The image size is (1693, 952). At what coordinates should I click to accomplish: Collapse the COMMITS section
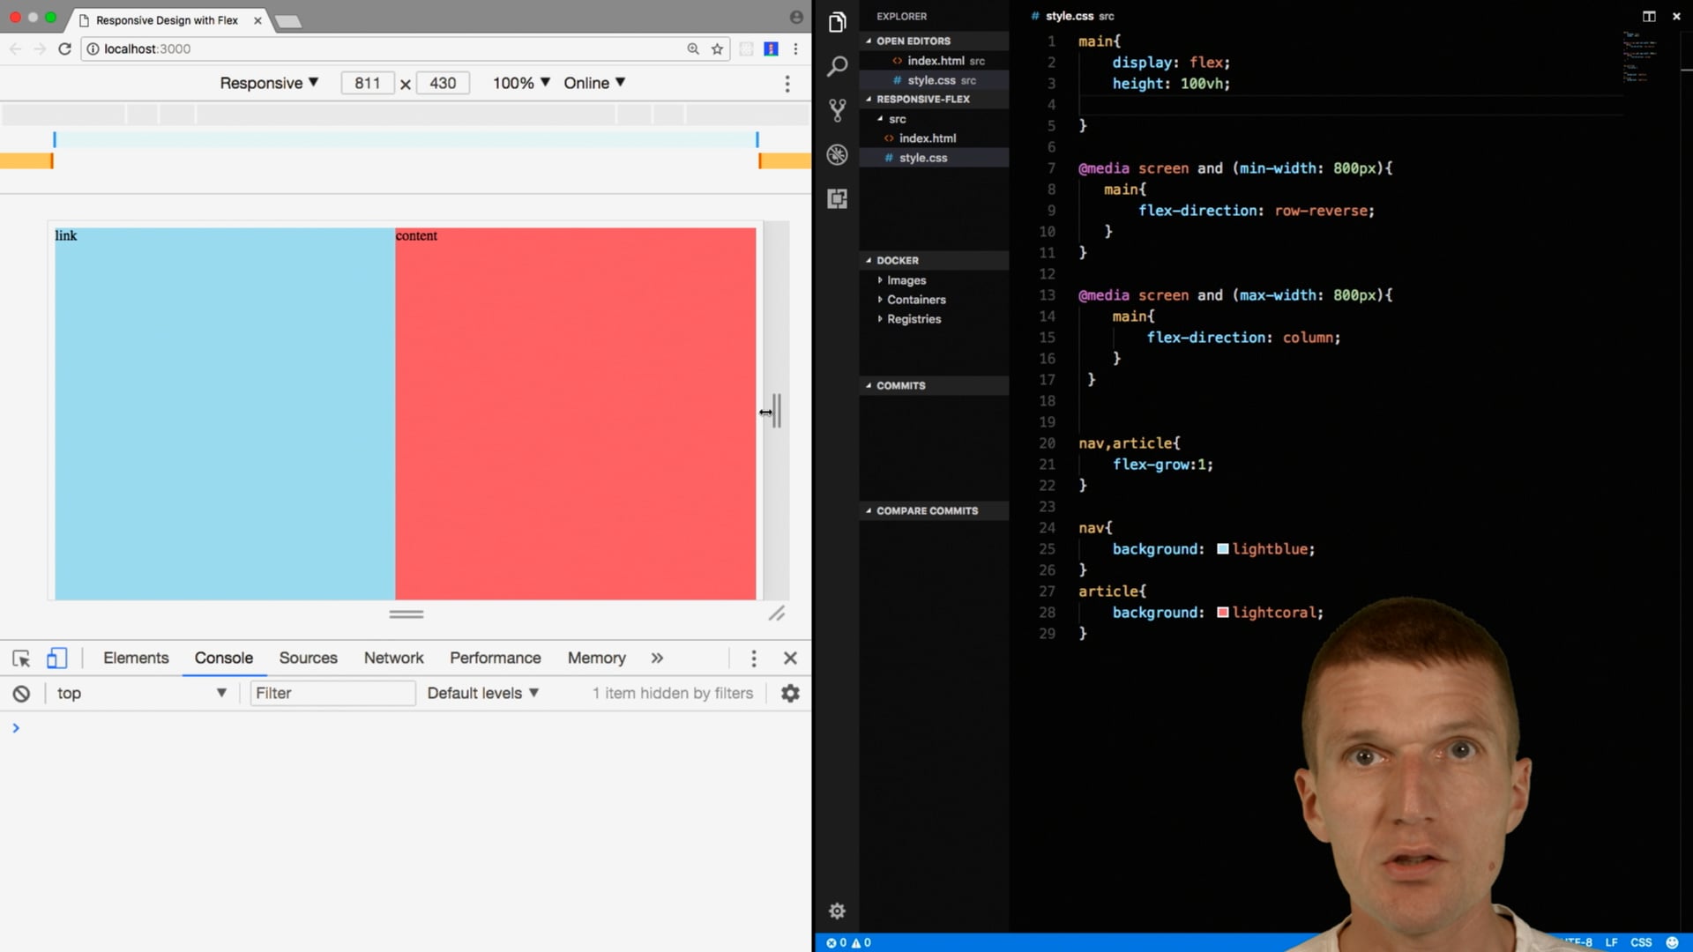pos(934,386)
